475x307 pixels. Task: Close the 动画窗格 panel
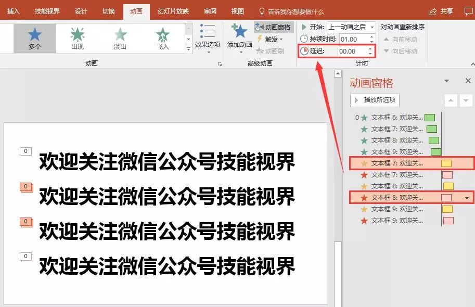pyautogui.click(x=468, y=81)
